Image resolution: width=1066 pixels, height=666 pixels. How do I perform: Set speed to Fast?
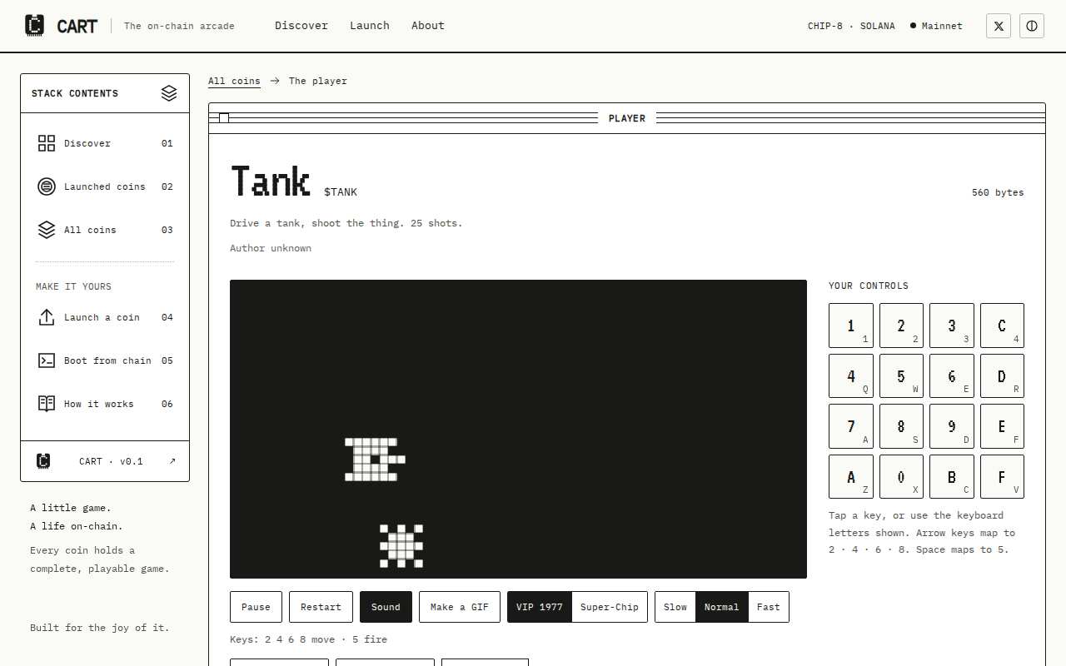(769, 607)
